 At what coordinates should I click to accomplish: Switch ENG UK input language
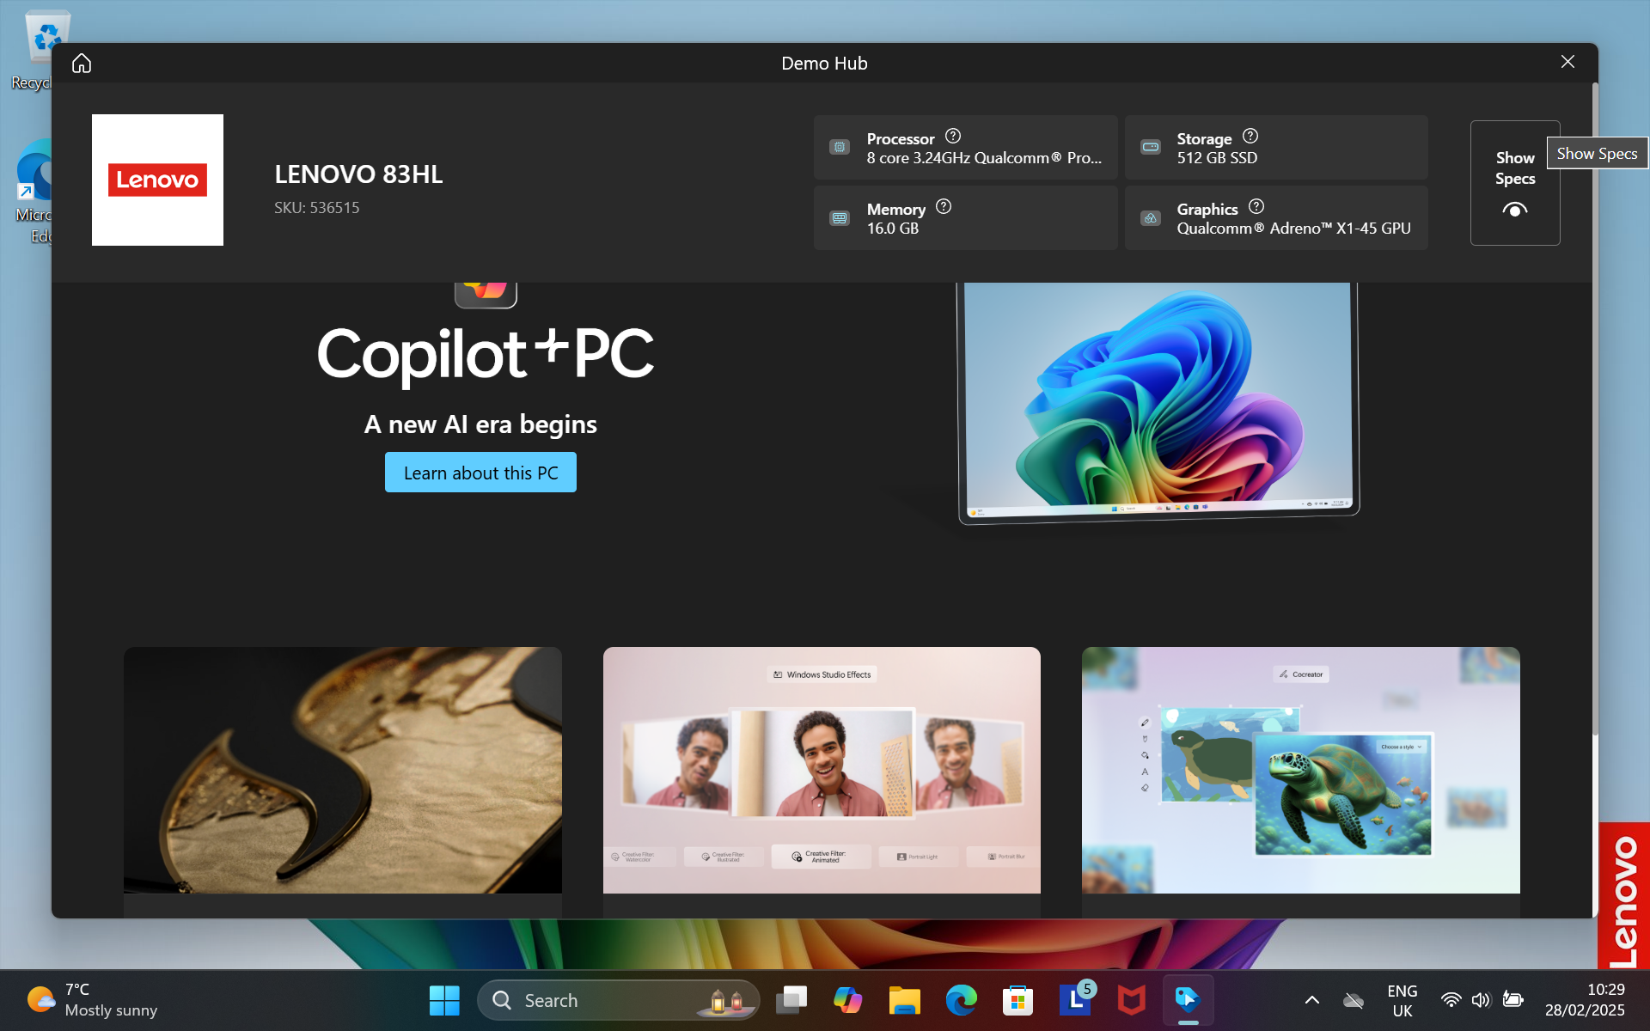(1402, 1001)
